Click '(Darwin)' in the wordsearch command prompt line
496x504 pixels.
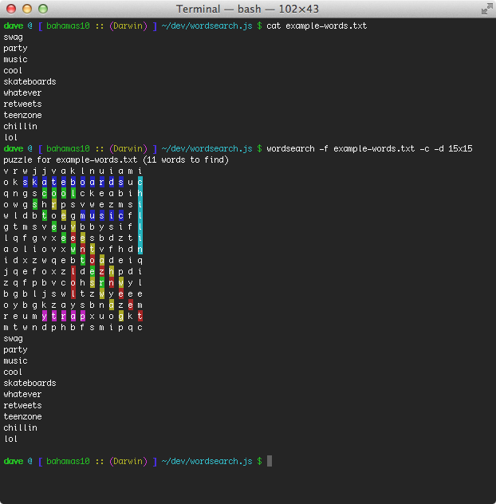pyautogui.click(x=128, y=148)
